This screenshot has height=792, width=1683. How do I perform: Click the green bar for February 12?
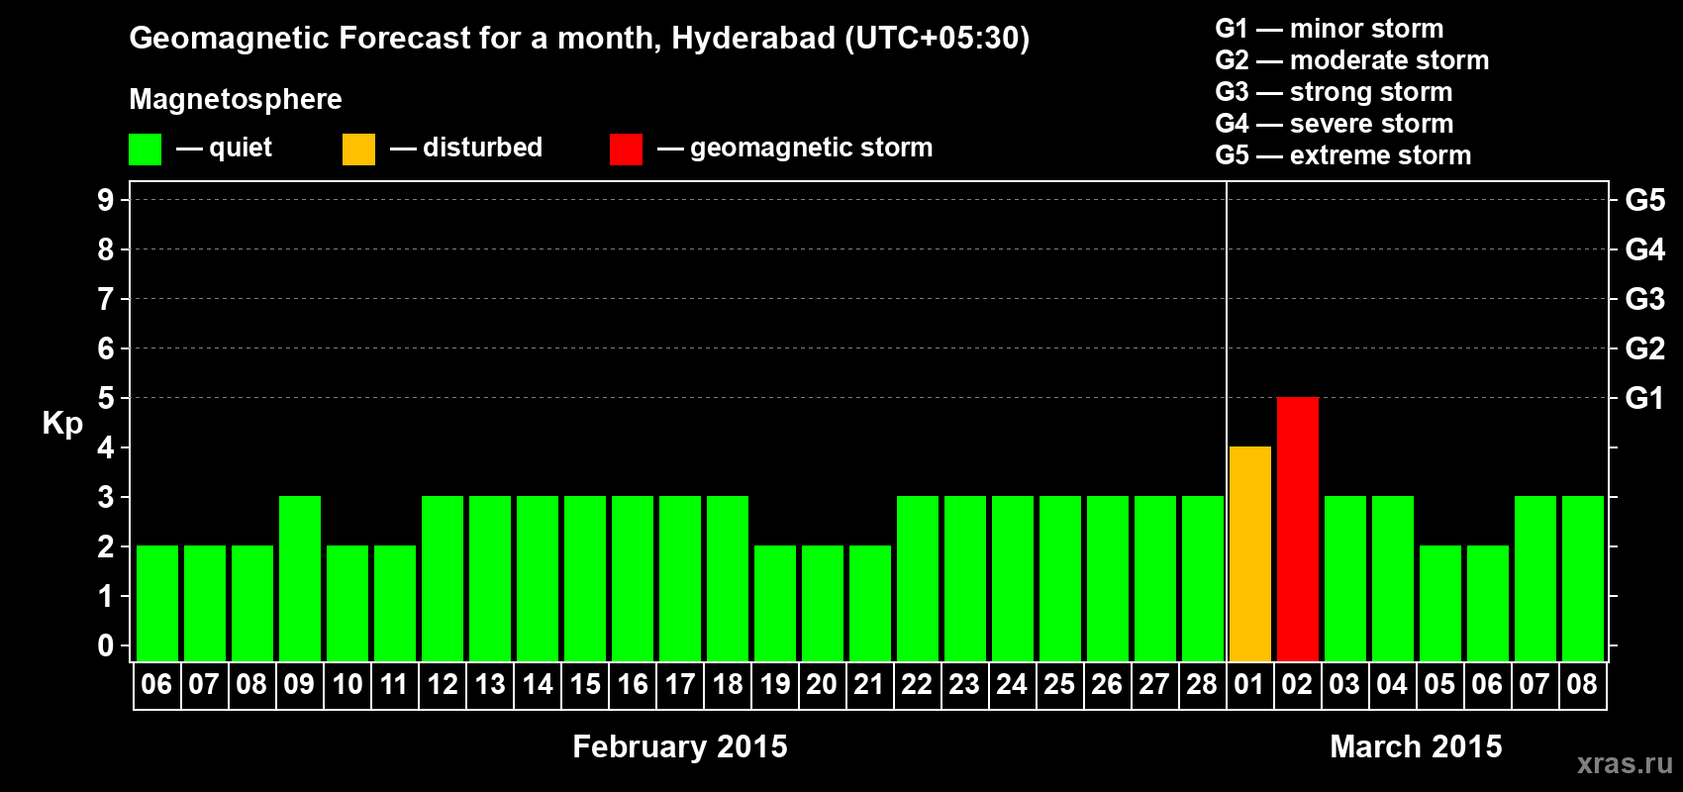coord(442,579)
